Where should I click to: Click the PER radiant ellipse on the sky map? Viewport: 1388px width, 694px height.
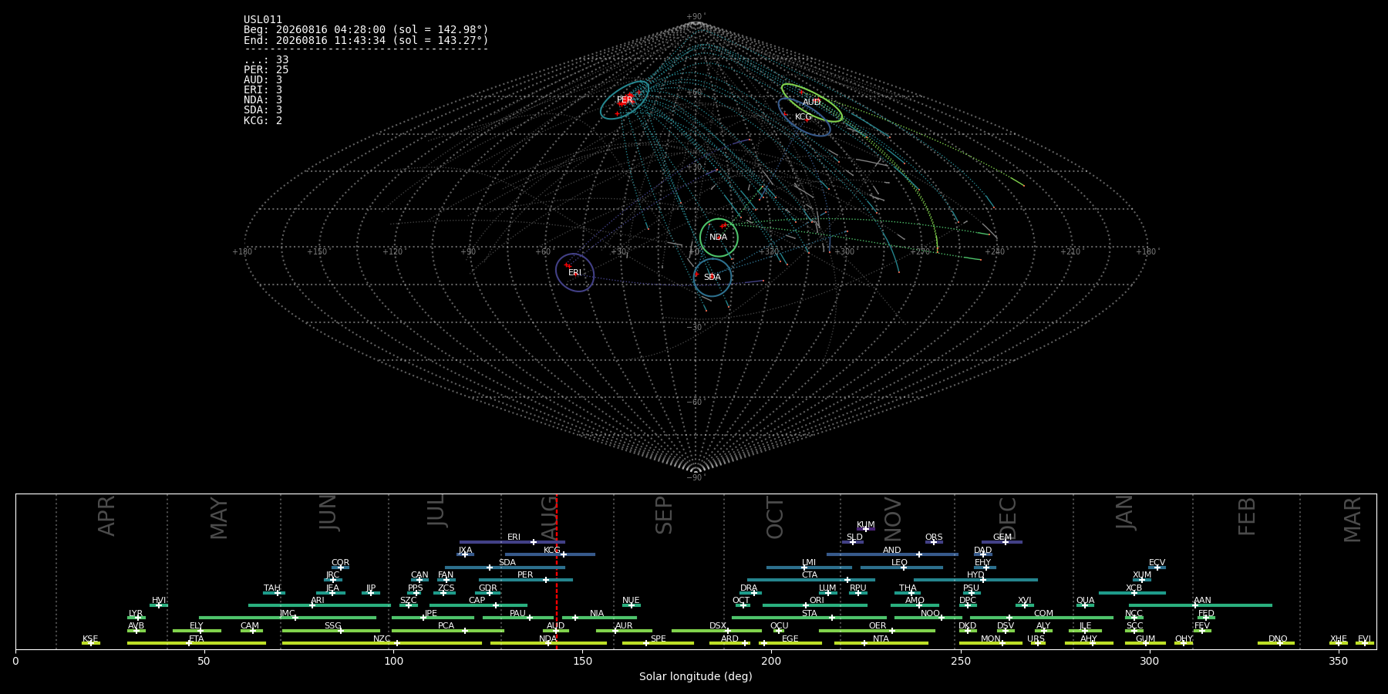(x=625, y=99)
